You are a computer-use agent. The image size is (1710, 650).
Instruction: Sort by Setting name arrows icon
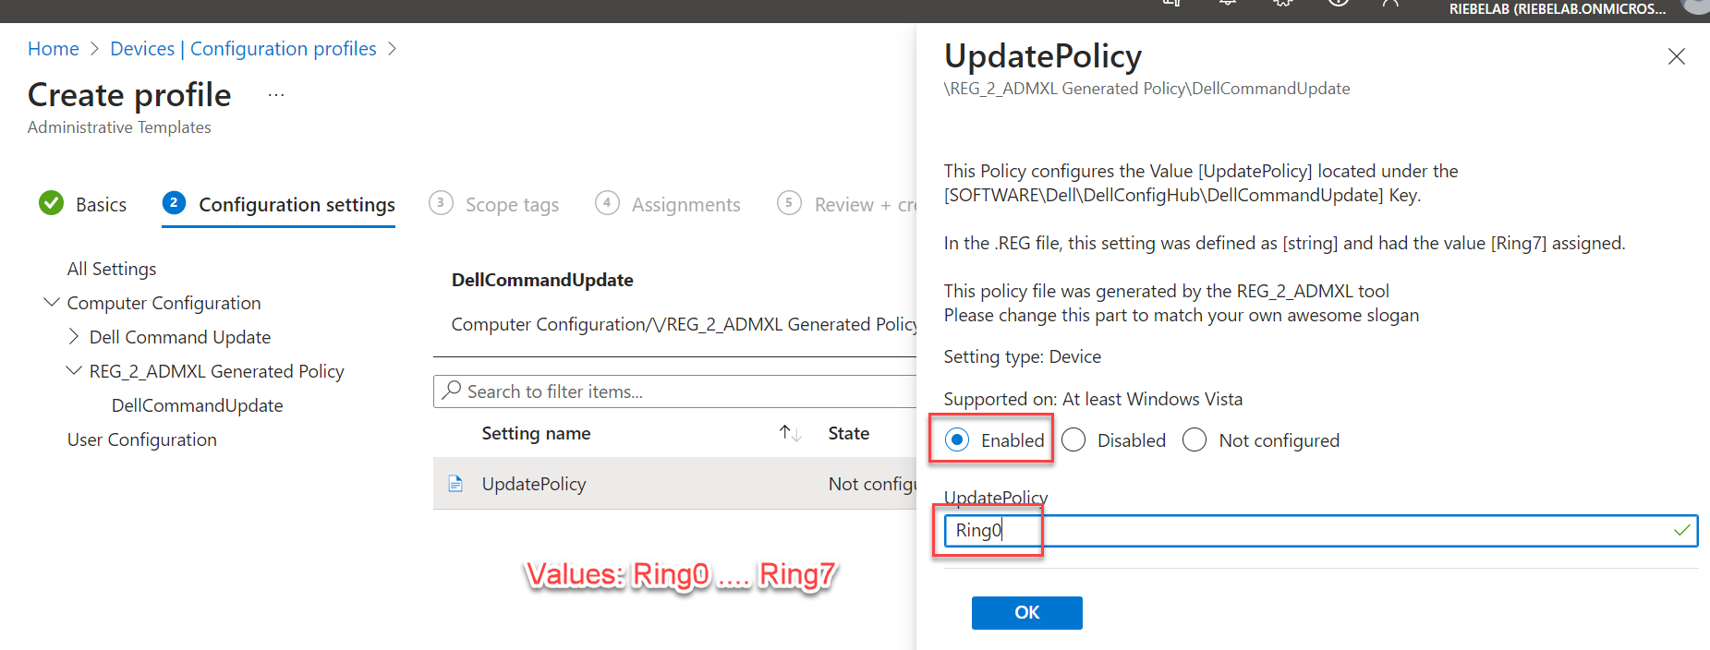click(790, 433)
